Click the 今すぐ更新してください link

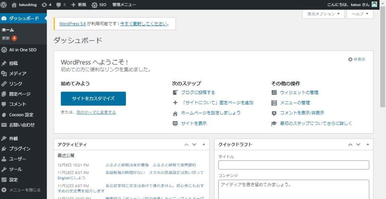pos(143,24)
